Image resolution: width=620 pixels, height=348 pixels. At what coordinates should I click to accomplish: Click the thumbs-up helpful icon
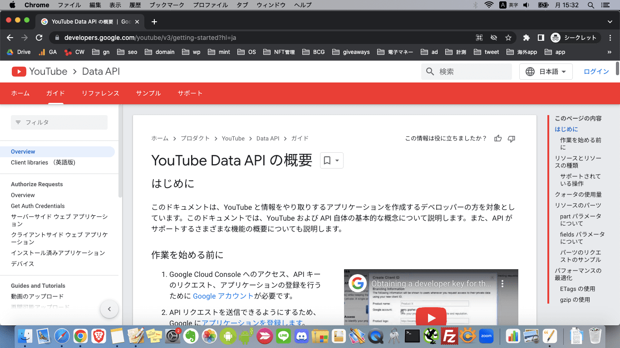pyautogui.click(x=498, y=139)
